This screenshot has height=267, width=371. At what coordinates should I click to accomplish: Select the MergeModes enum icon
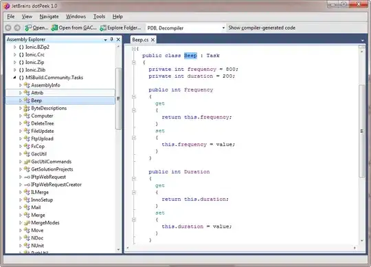click(27, 223)
